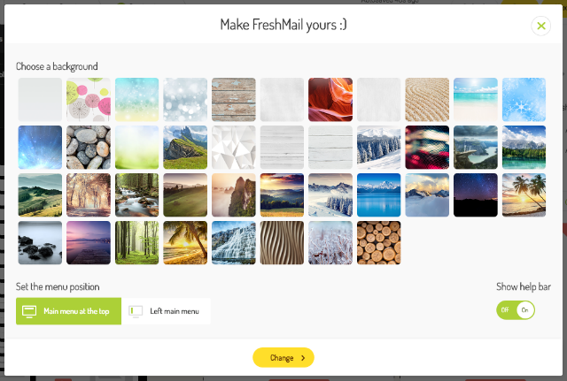Viewport: 567px width, 381px height.
Task: Choose the weathered wooden planks background
Action: click(234, 100)
